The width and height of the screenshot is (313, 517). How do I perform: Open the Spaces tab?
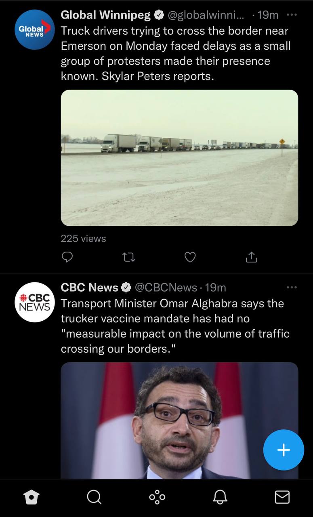[x=157, y=497]
